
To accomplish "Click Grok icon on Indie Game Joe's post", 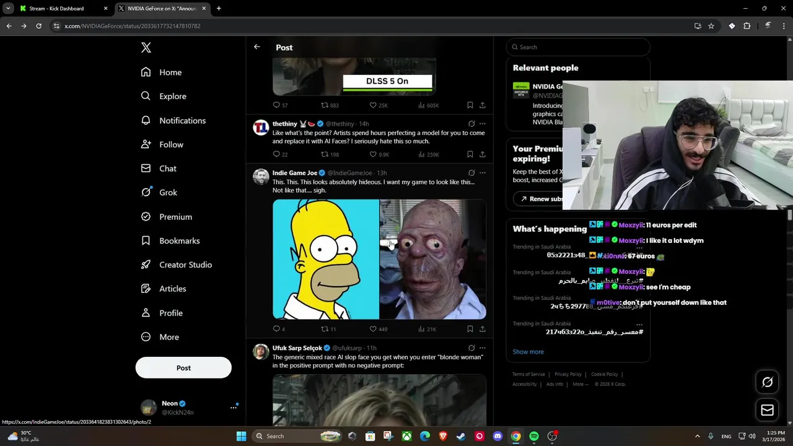I will point(471,173).
